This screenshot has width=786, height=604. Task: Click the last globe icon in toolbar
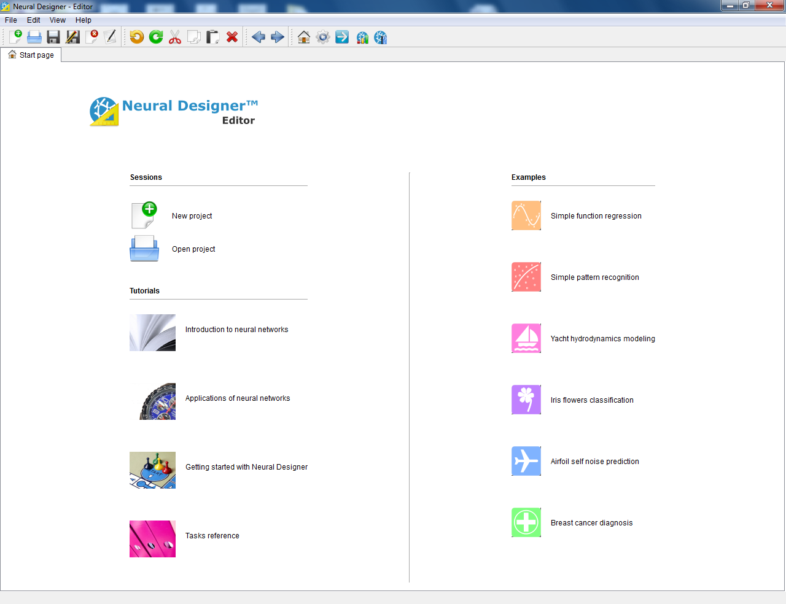pos(381,37)
